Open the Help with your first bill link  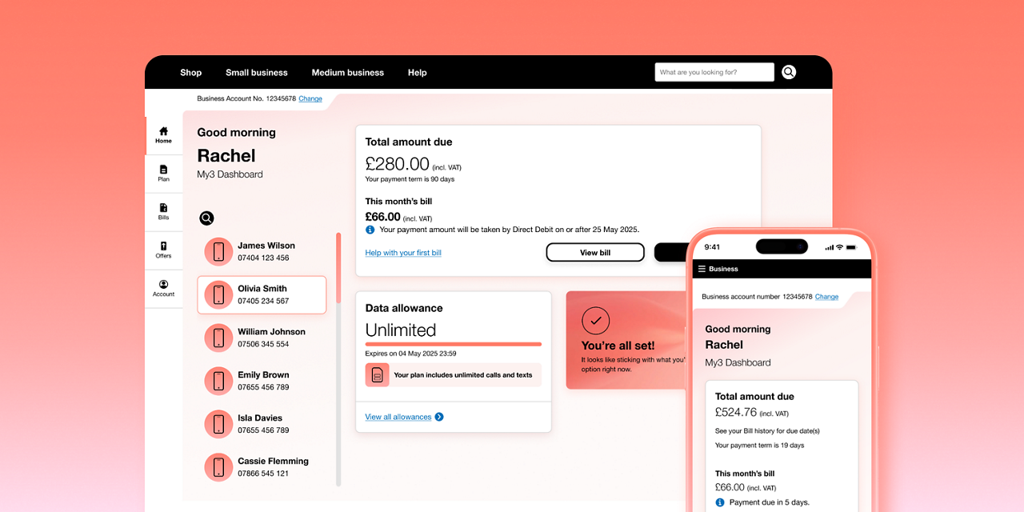coord(403,252)
